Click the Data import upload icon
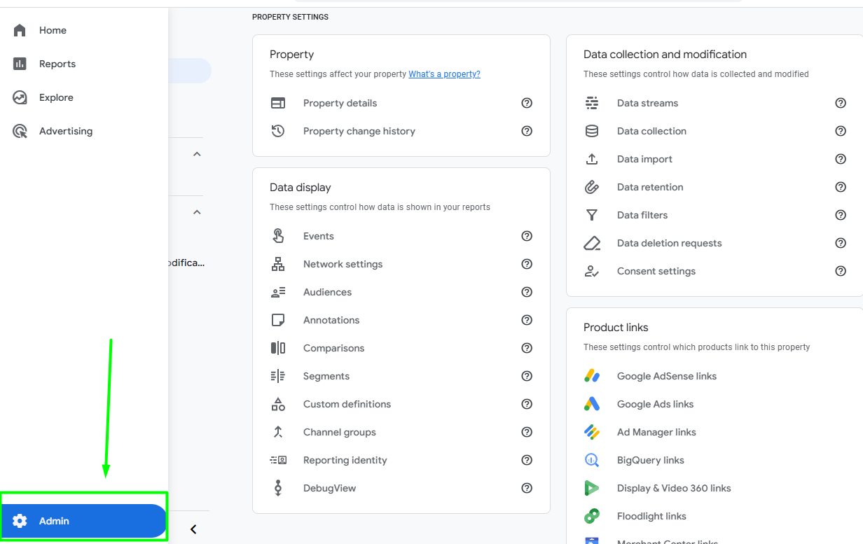This screenshot has width=863, height=544. pos(592,159)
